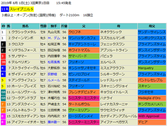Click damsire cell Marquetry
Viewport: 167px width, 126px height.
tap(152, 68)
